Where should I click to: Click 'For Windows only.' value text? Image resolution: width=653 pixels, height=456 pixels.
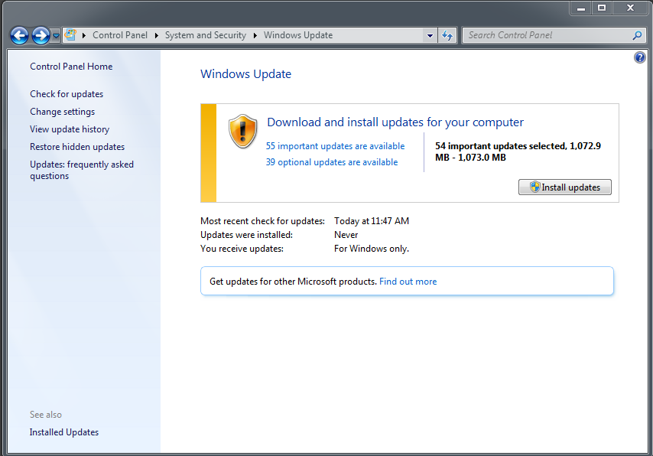372,249
